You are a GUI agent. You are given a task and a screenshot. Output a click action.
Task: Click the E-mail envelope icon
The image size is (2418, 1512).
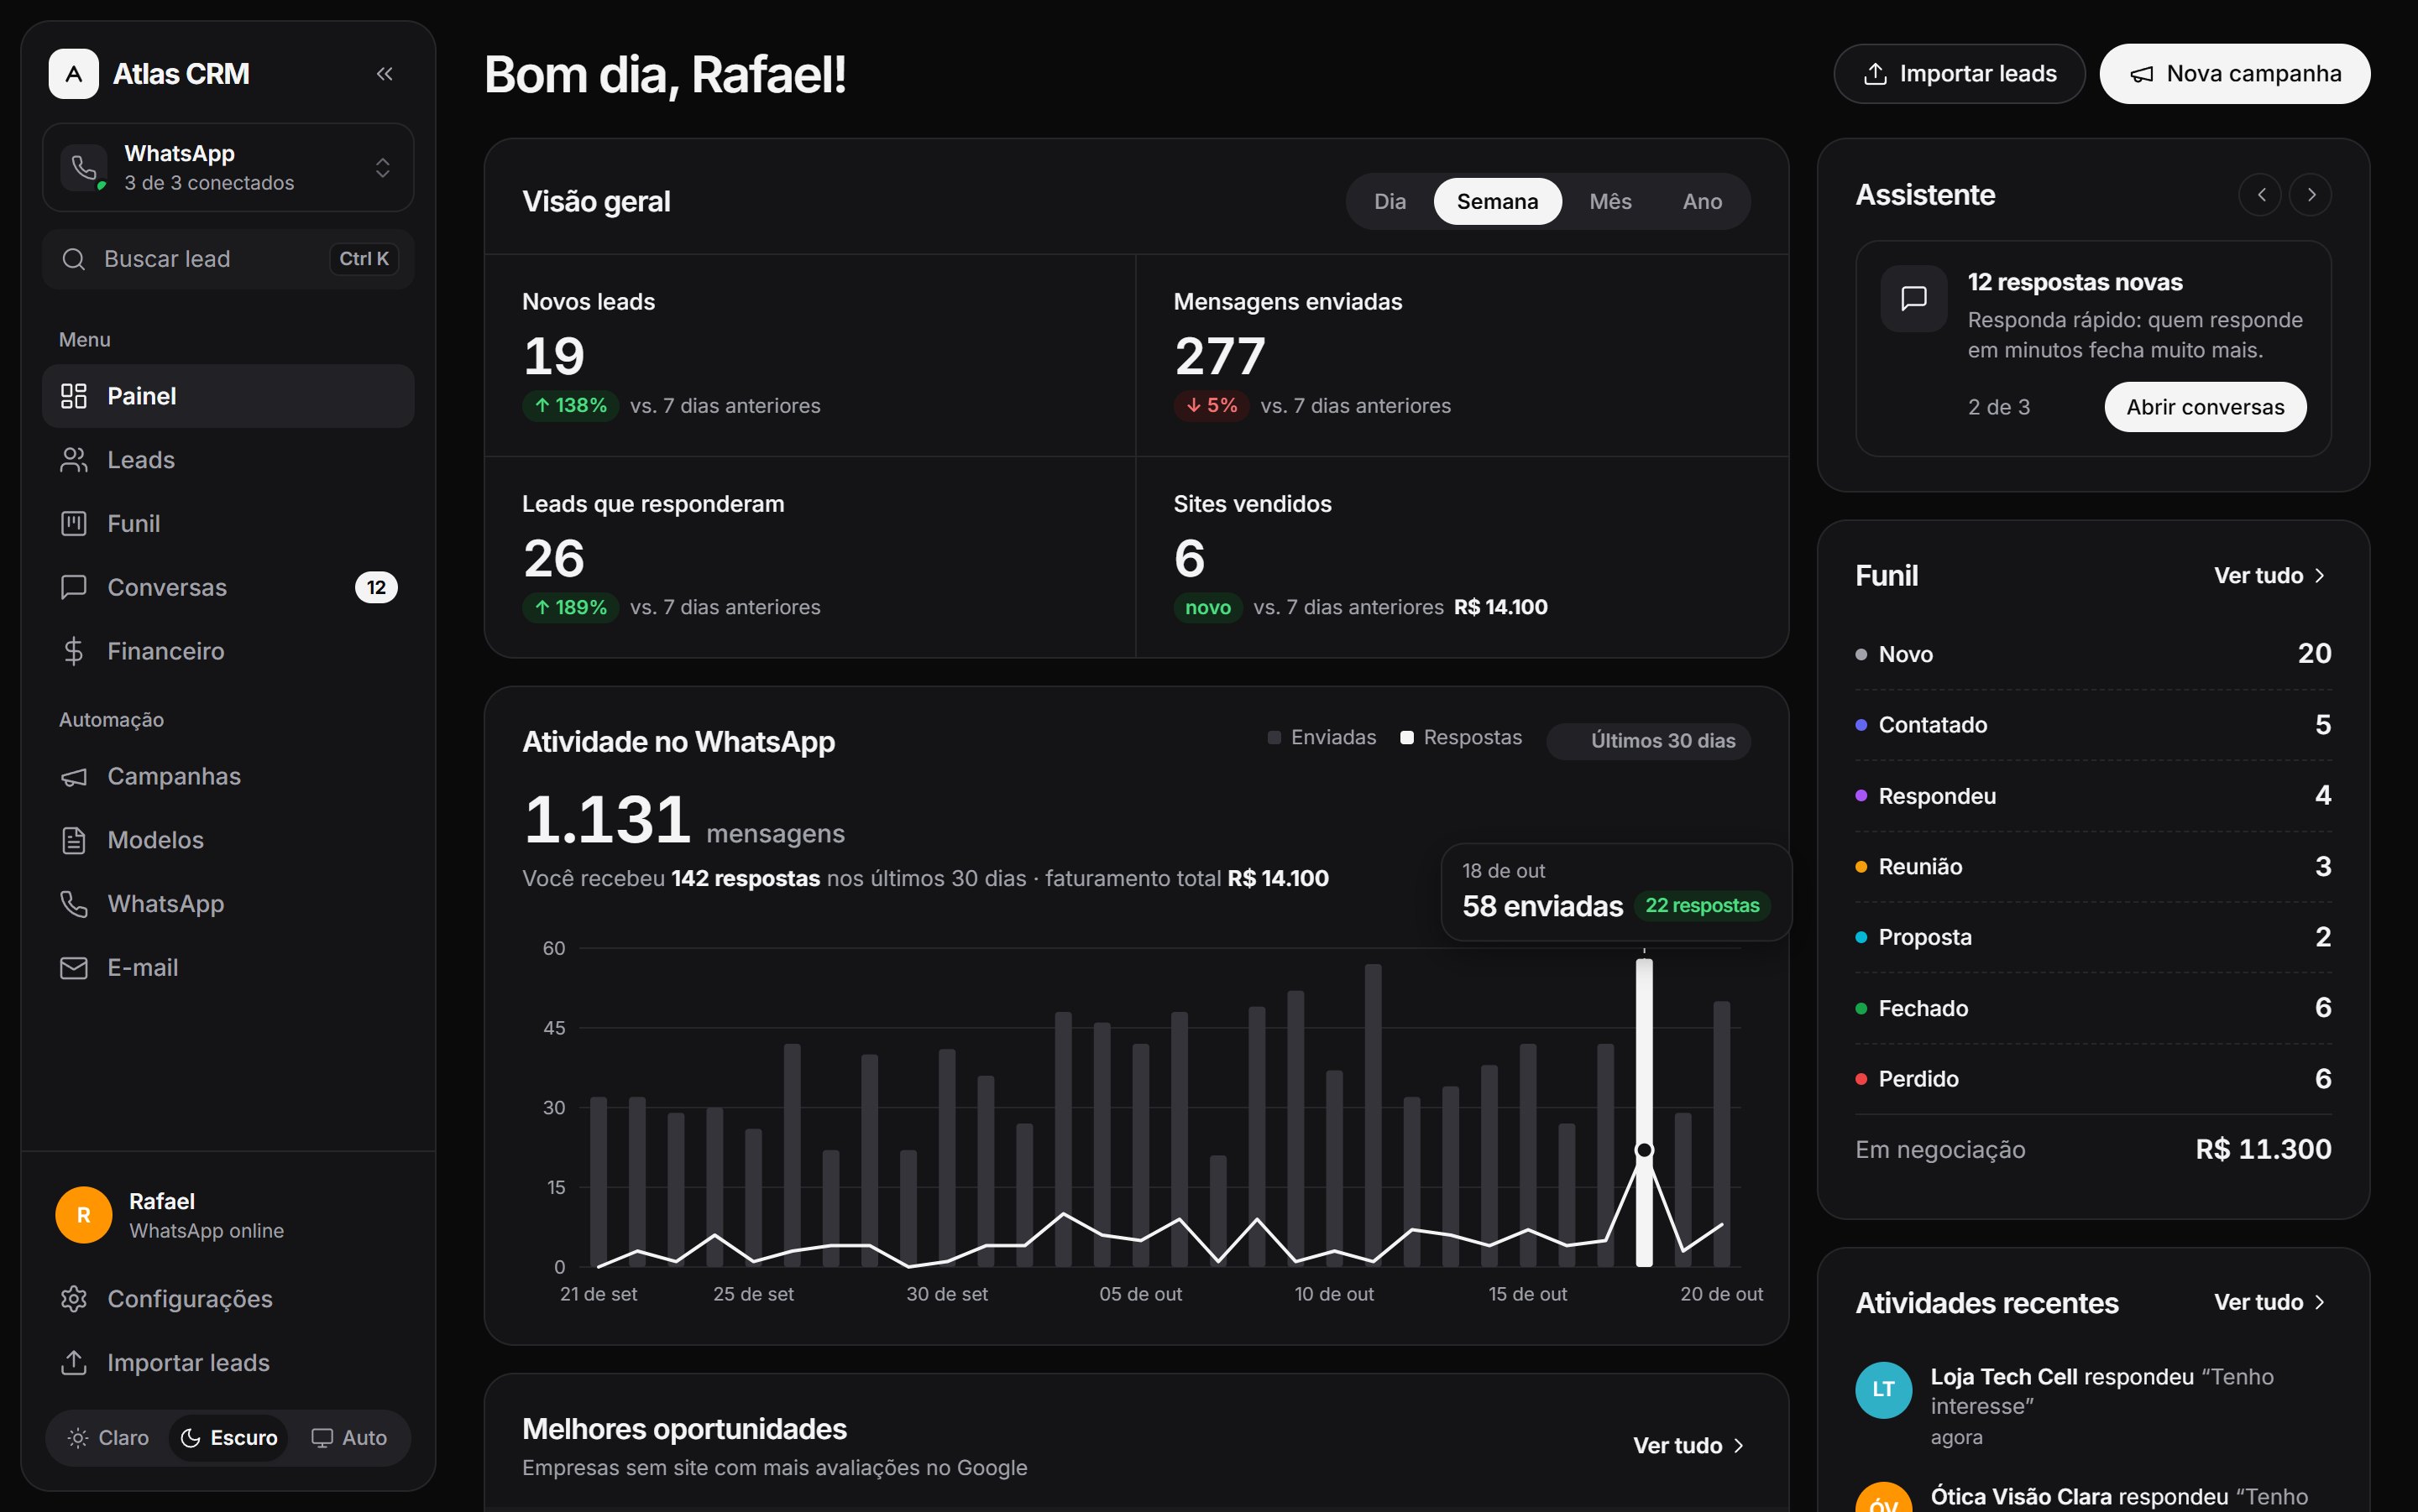coord(74,968)
